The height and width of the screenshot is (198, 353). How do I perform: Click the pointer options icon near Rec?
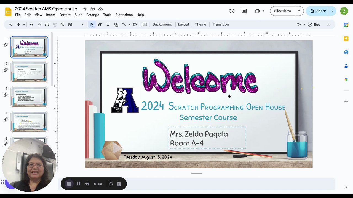tap(299, 24)
